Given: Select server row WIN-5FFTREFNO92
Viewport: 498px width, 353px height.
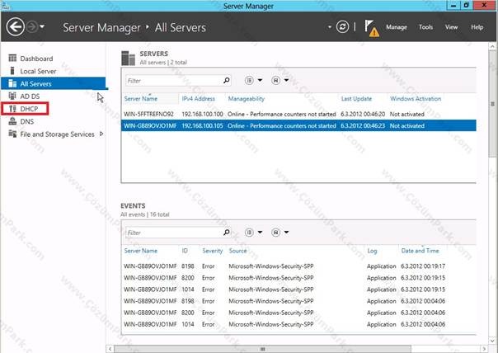Looking at the screenshot, I should coord(298,114).
